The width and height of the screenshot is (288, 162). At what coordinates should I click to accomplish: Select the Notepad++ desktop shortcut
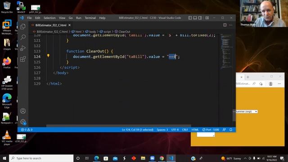point(7,118)
